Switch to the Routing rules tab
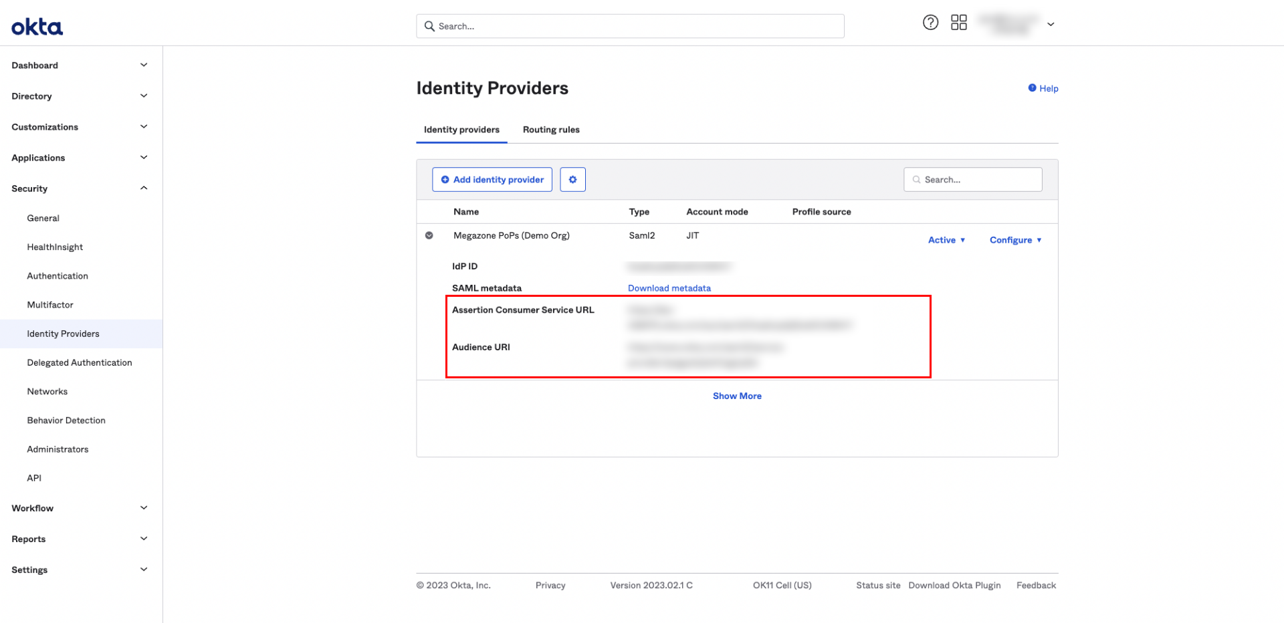This screenshot has height=623, width=1284. pos(551,130)
